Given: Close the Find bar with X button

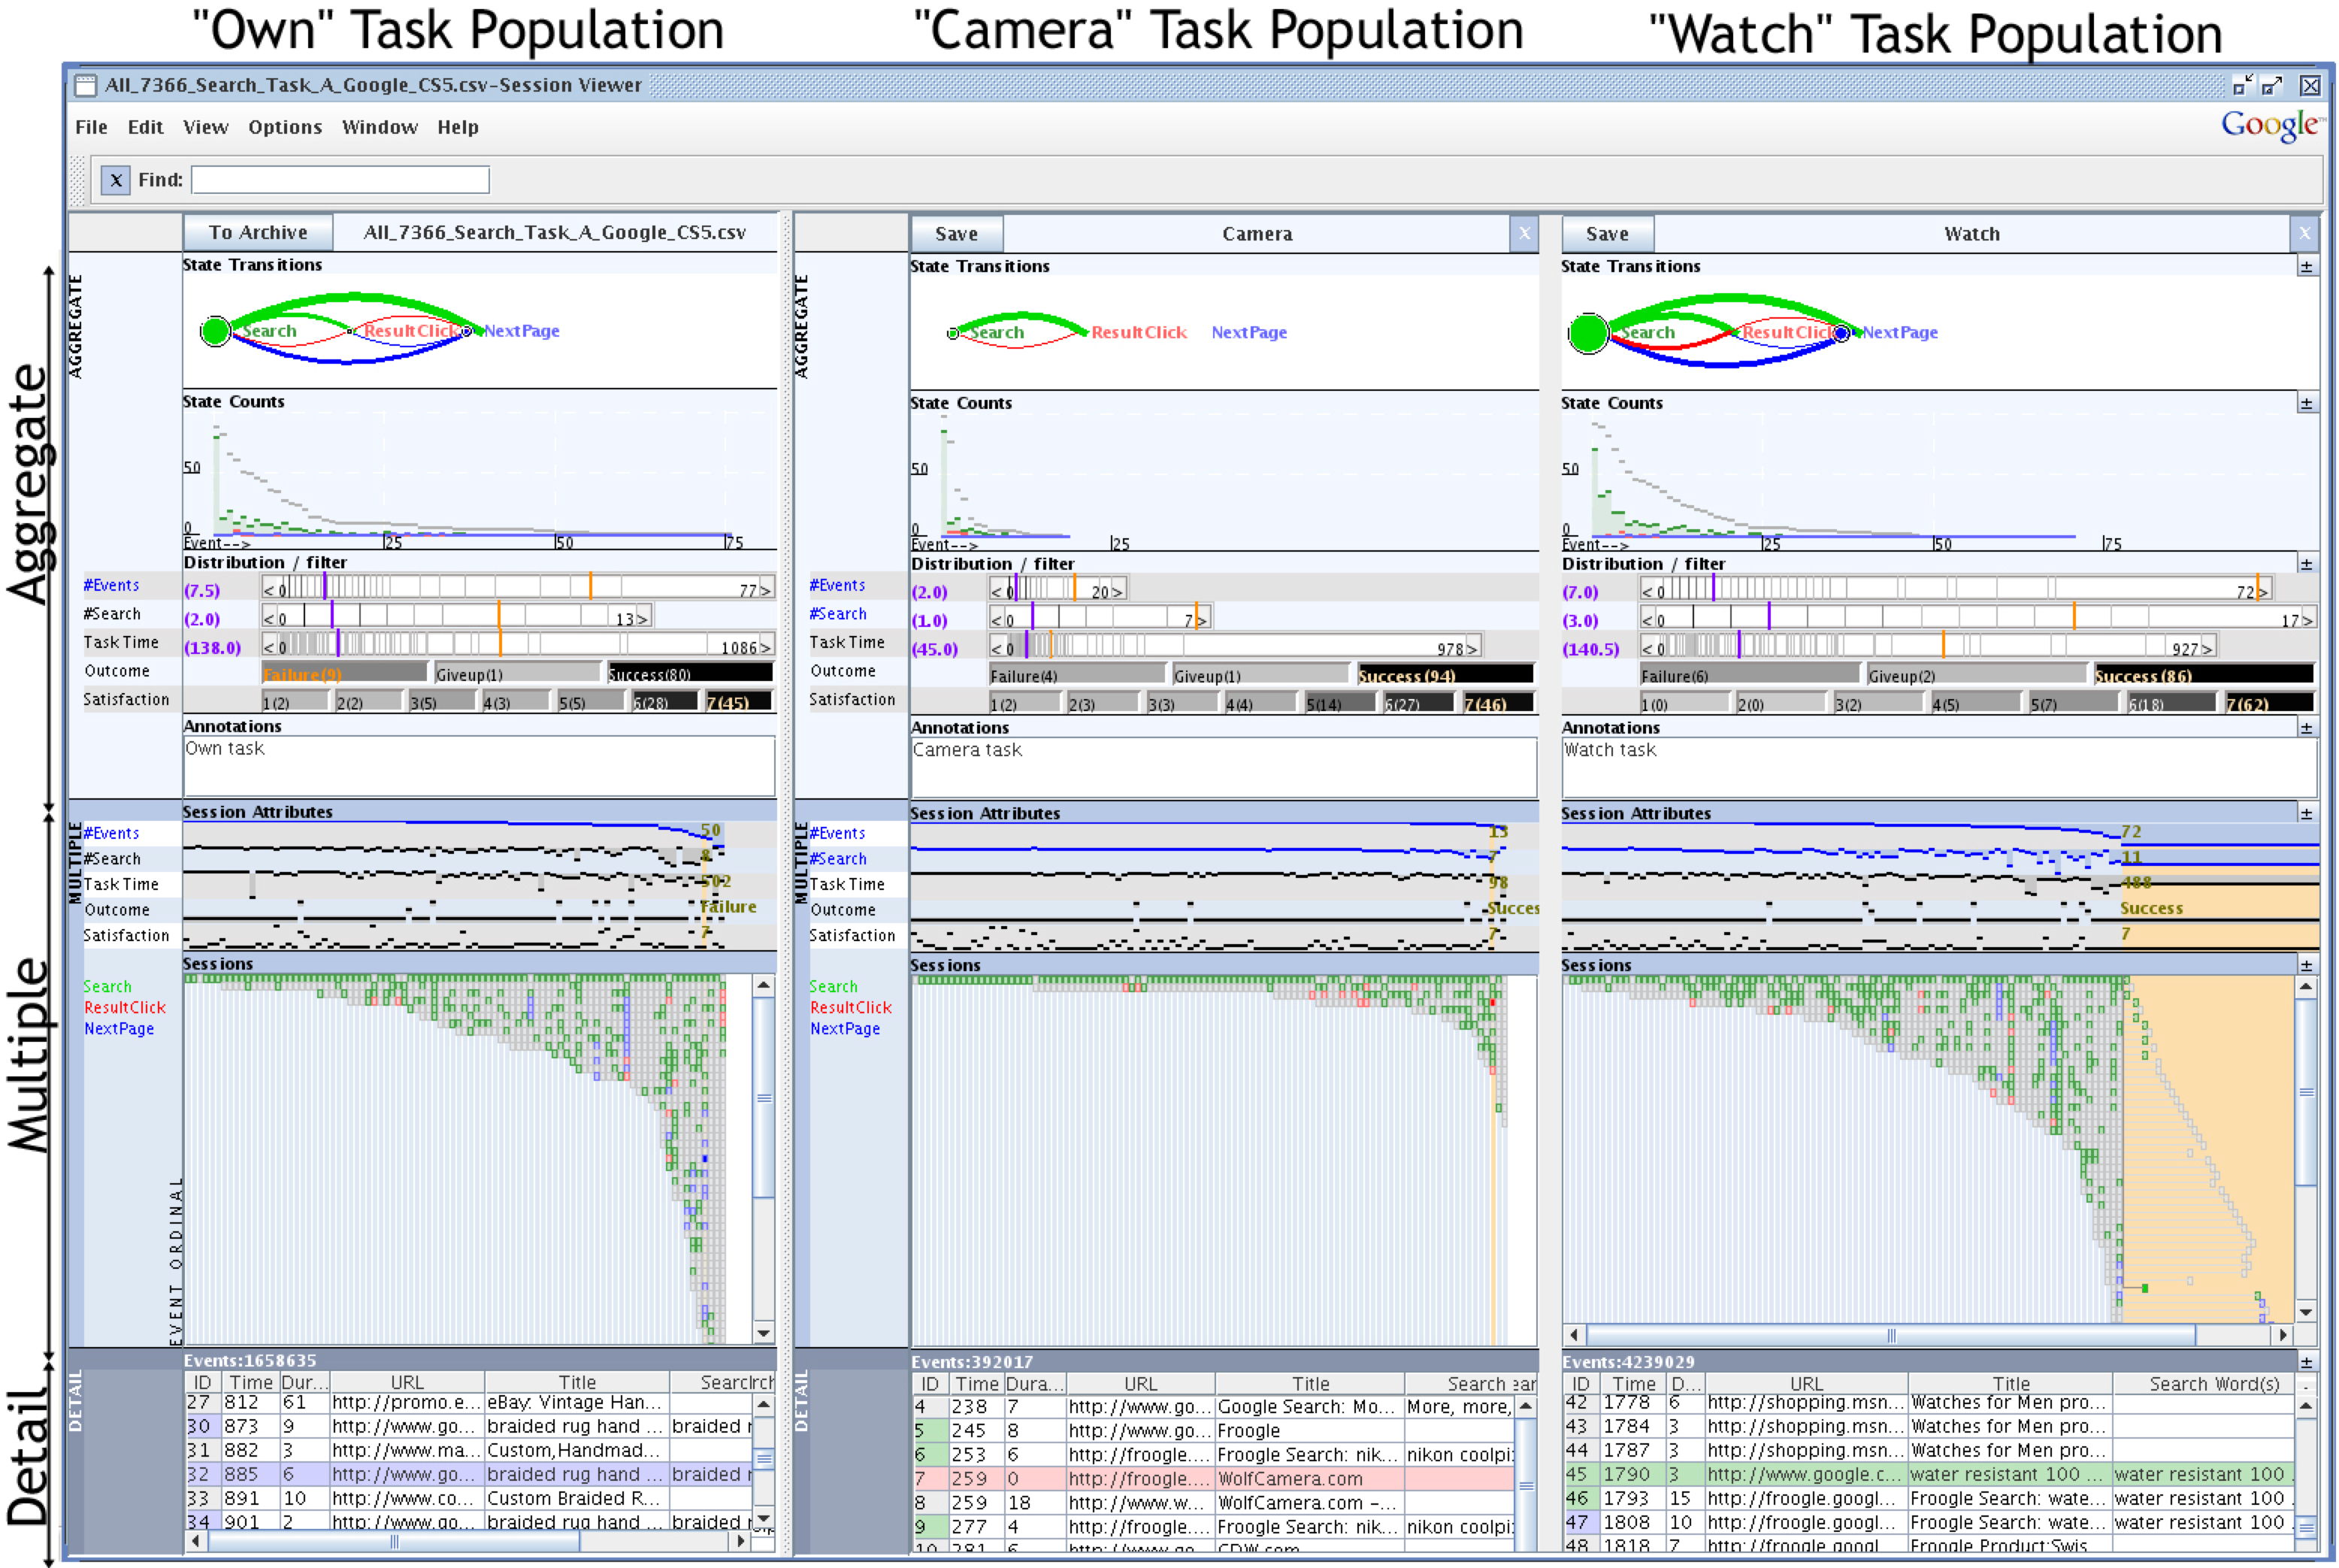Looking at the screenshot, I should tap(116, 180).
